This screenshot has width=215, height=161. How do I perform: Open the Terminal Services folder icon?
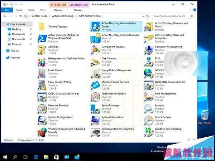coord(42,26)
